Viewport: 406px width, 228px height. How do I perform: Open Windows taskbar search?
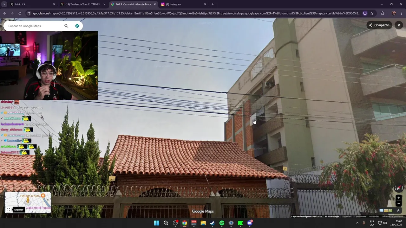coord(166,223)
